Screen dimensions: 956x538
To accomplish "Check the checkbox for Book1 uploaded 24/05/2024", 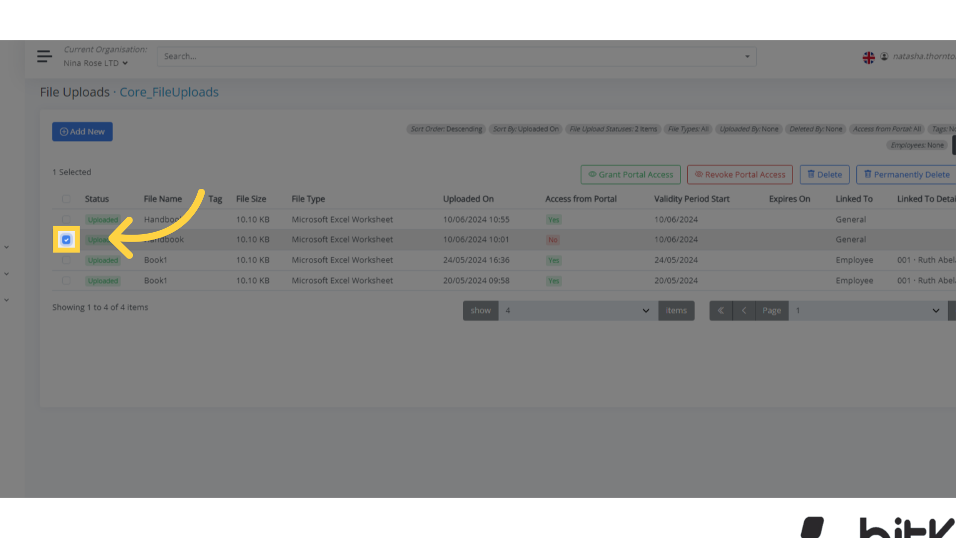I will (x=66, y=260).
